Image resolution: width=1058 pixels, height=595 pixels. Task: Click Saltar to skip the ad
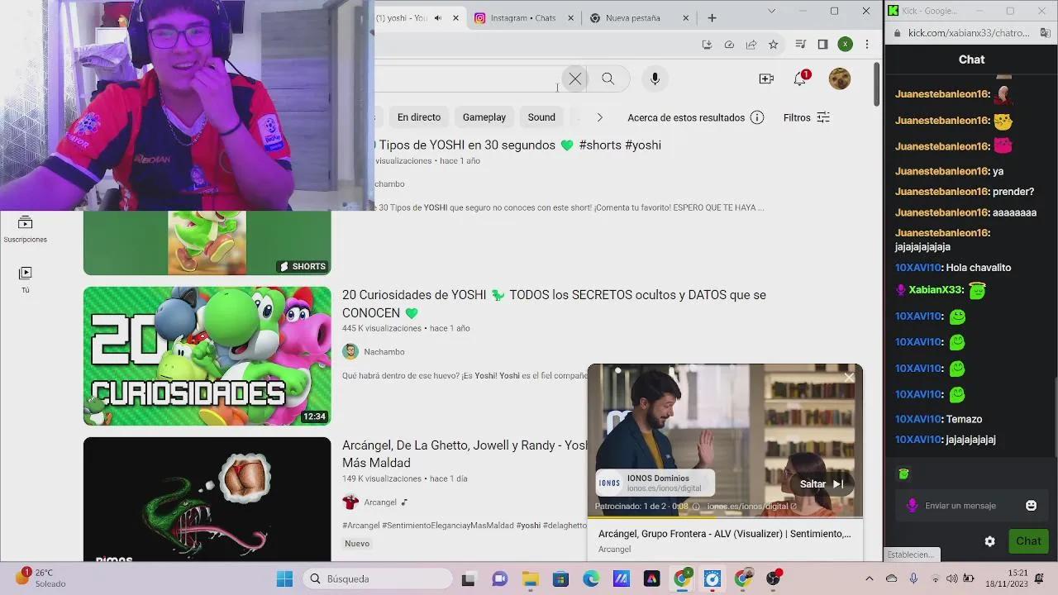822,483
